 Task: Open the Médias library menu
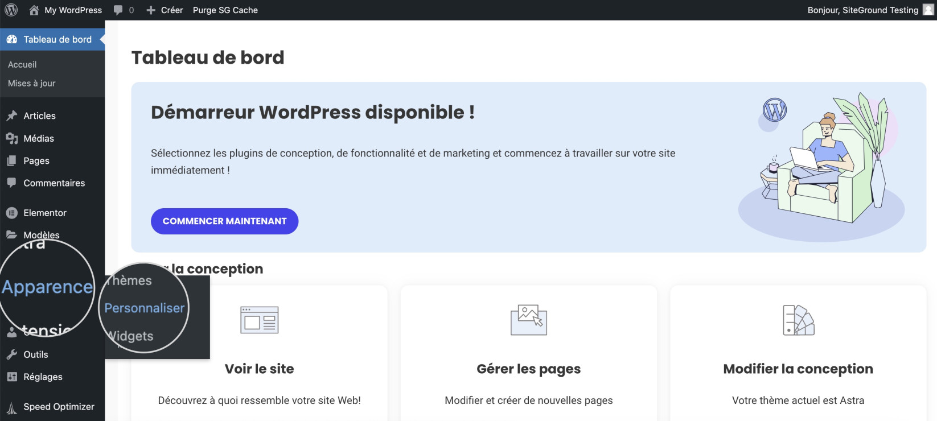(x=39, y=138)
